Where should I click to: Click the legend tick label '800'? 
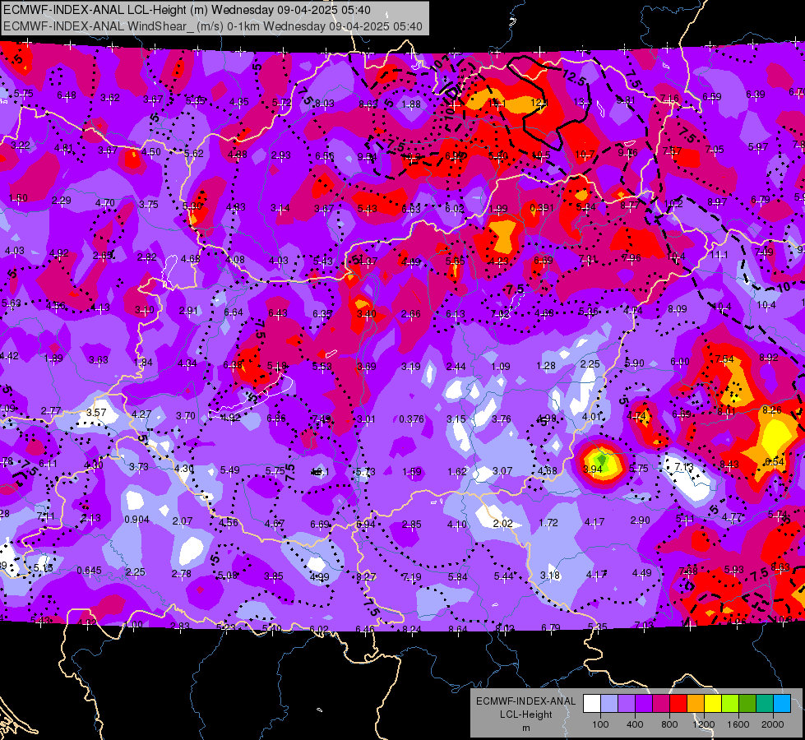(669, 724)
